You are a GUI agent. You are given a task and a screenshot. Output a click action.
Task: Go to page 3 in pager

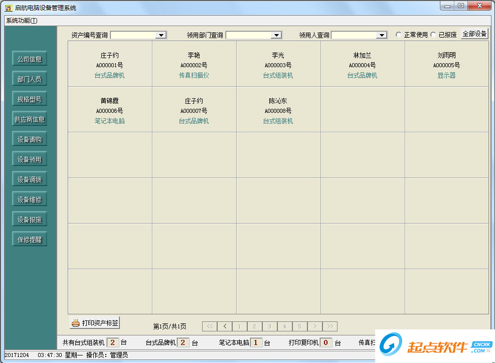[x=270, y=326]
